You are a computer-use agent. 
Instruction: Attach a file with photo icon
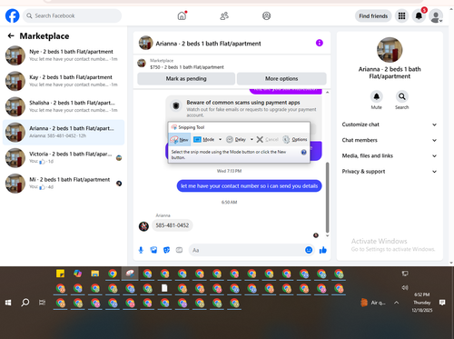coord(153,250)
